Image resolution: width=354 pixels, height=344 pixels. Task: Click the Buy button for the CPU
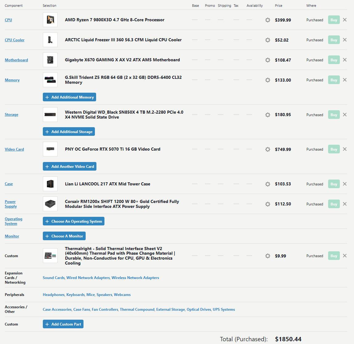pos(334,20)
